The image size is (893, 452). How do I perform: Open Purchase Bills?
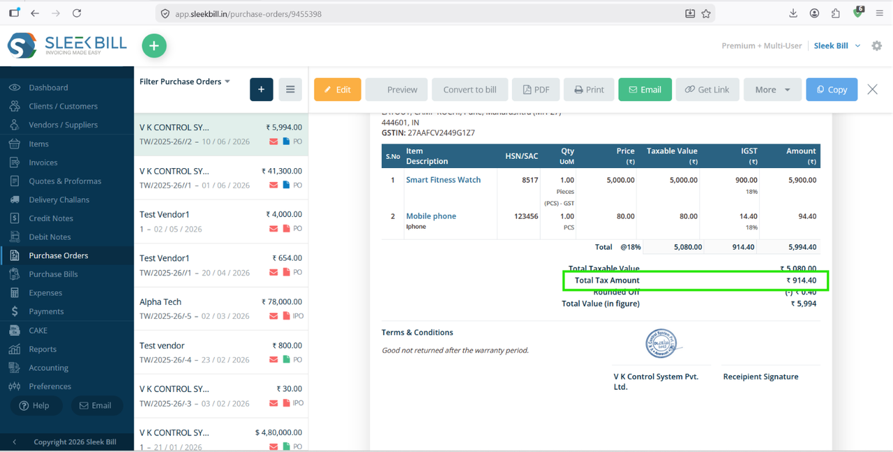coord(53,274)
